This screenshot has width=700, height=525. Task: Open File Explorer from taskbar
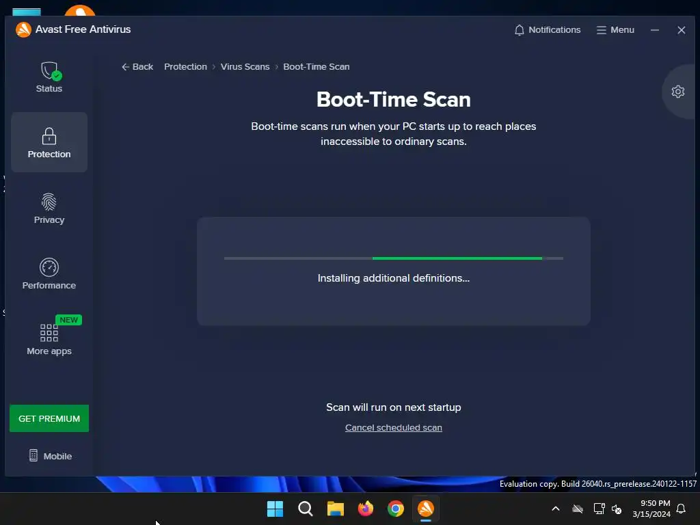335,509
